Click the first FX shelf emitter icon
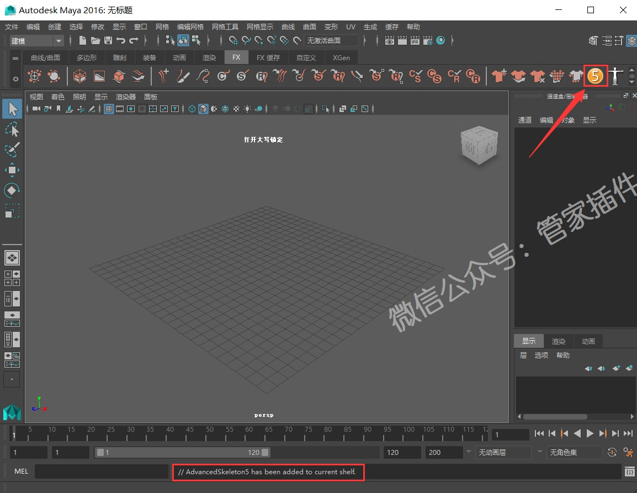 (x=35, y=76)
